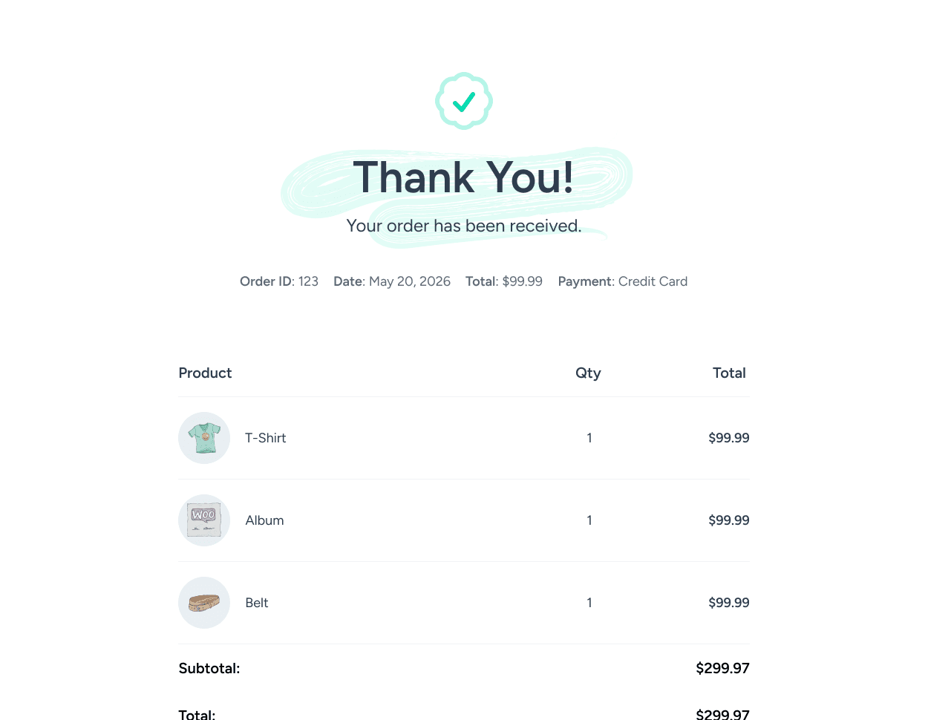Click the Belt product thumbnail
The image size is (928, 720).
click(x=204, y=603)
